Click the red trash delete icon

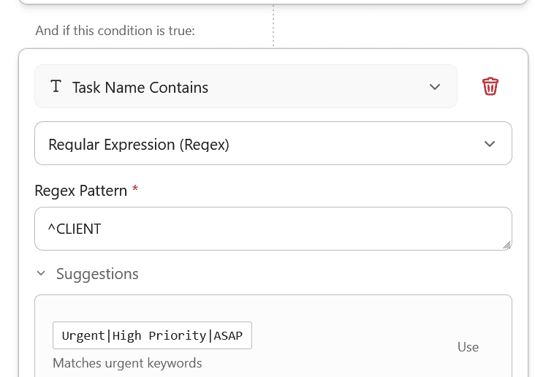(490, 86)
